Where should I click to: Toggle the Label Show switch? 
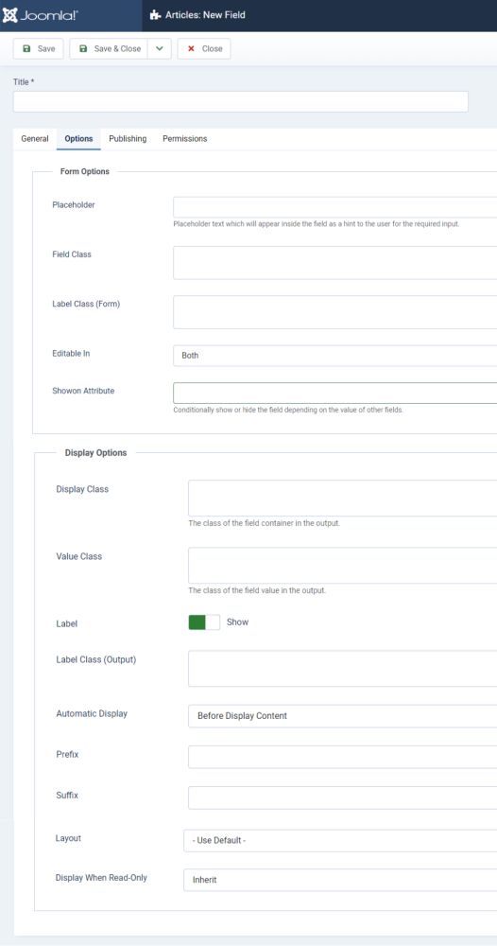pyautogui.click(x=204, y=622)
